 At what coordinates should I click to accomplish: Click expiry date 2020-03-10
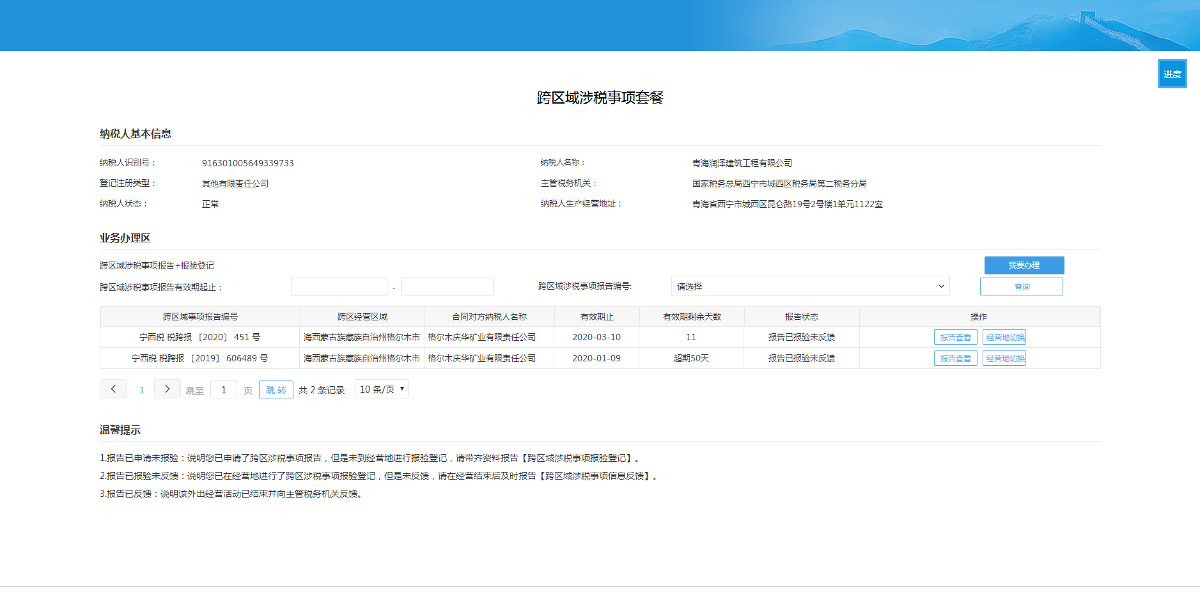tap(596, 337)
